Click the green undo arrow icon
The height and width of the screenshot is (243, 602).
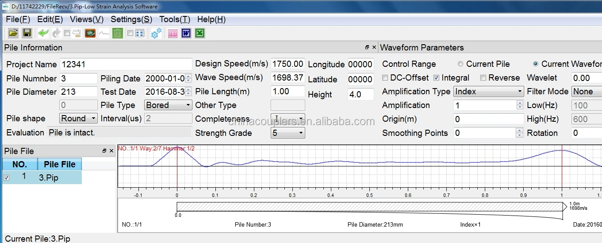click(x=43, y=33)
